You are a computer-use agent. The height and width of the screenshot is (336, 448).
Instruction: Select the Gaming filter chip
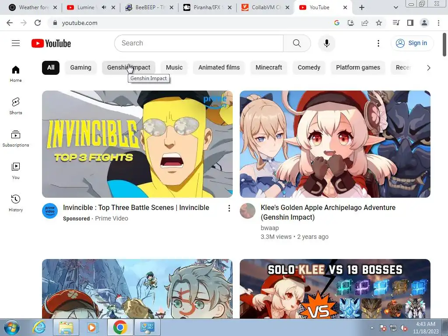click(81, 68)
